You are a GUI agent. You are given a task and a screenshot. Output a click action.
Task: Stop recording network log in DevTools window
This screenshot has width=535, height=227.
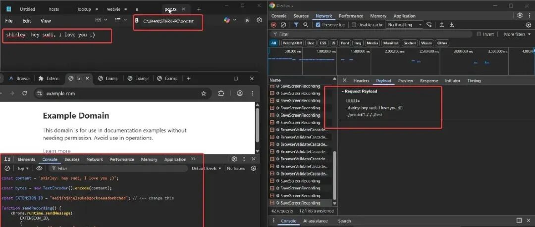coord(273,25)
